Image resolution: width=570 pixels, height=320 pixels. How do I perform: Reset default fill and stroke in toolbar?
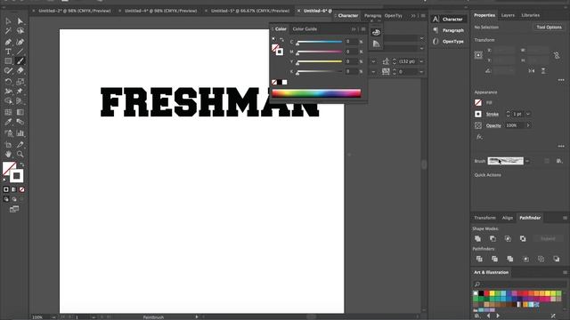(x=4, y=180)
